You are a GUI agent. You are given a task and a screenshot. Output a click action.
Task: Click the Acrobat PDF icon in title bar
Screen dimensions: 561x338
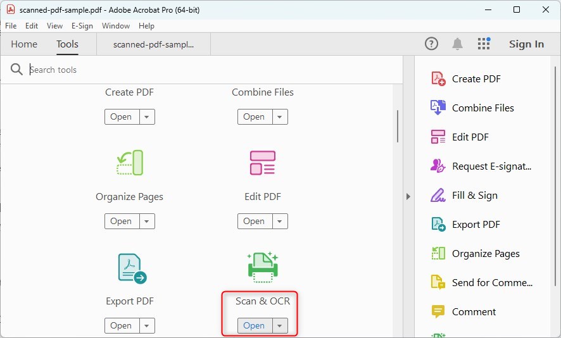coord(11,9)
